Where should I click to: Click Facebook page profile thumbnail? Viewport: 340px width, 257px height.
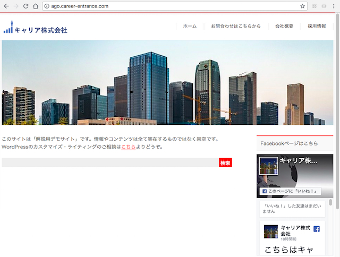pyautogui.click(x=269, y=166)
